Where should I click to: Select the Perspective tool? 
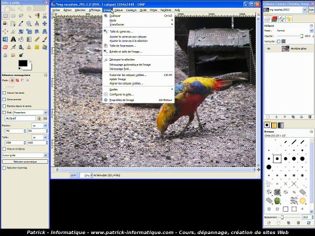(45, 31)
